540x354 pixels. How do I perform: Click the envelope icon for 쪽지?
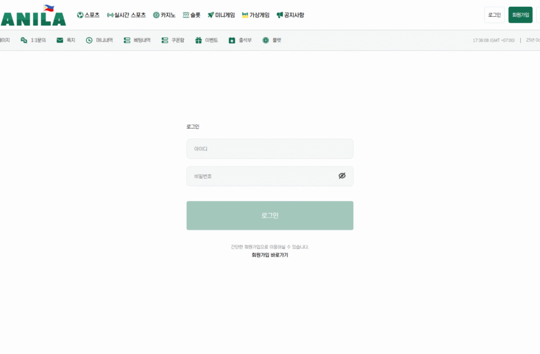click(60, 40)
